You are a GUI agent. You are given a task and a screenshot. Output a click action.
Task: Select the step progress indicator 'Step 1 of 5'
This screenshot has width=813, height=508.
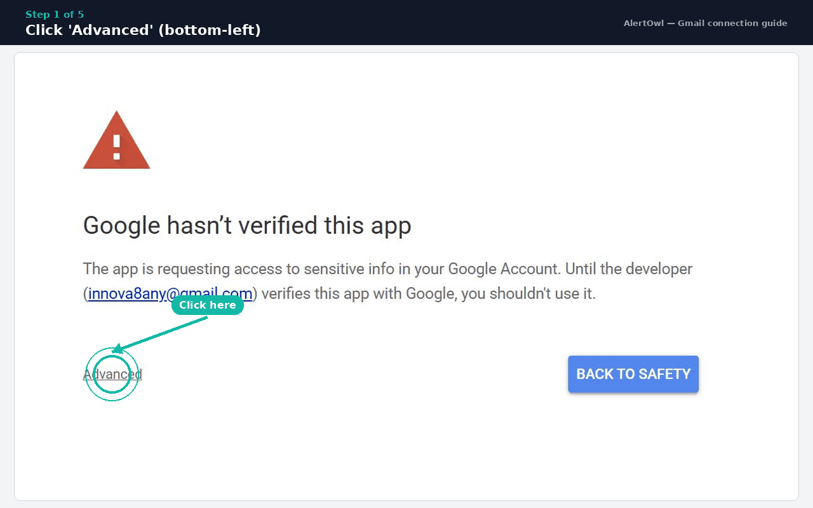[54, 14]
